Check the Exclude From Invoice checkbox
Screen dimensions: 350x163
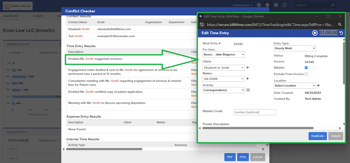[306, 74]
